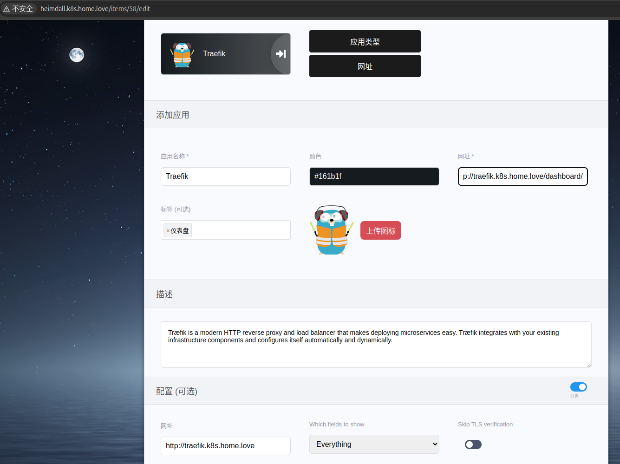Enable Skip TLS verification switch
Viewport: 620px width, 464px height.
coord(473,444)
